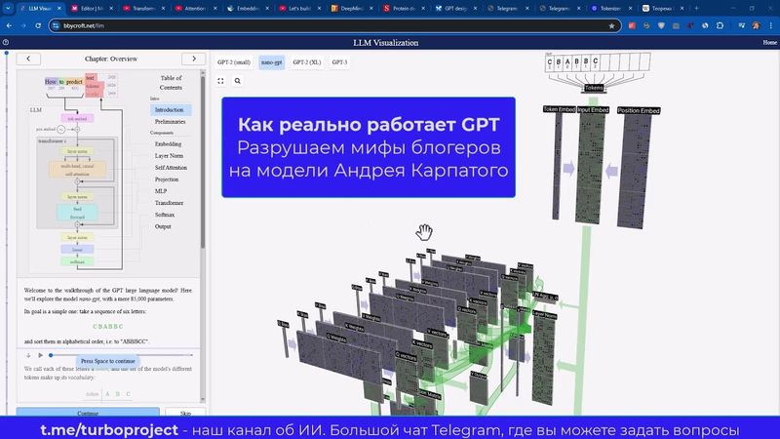
Task: Toggle fullscreen view of the 3D visualization
Action: (x=221, y=81)
